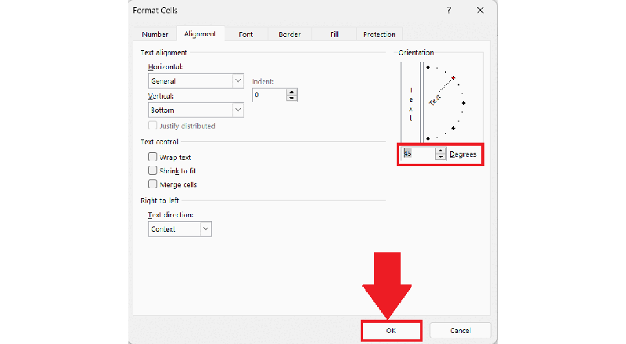Increase indent with the up spinner arrow

292,92
